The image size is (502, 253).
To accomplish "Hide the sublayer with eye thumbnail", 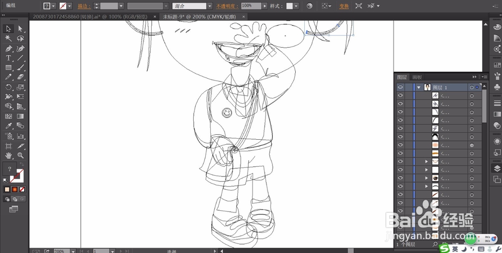I will (x=400, y=178).
